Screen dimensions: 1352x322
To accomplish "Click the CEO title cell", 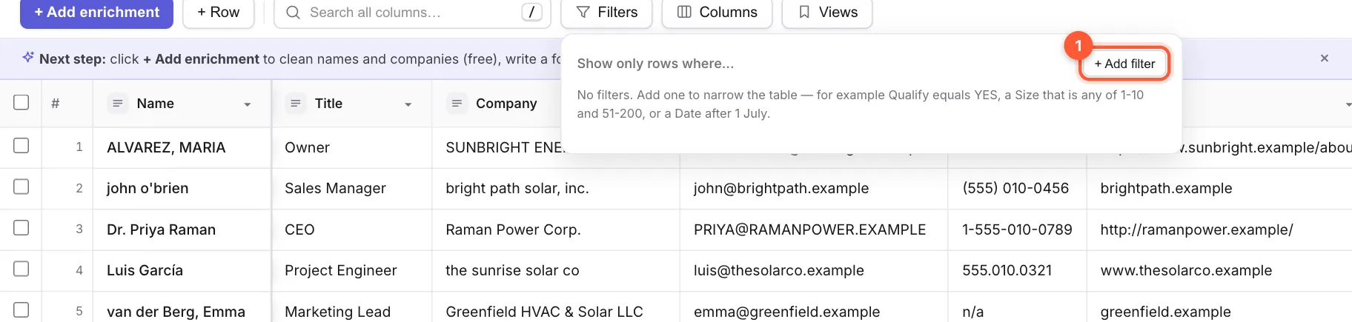I will [x=351, y=229].
